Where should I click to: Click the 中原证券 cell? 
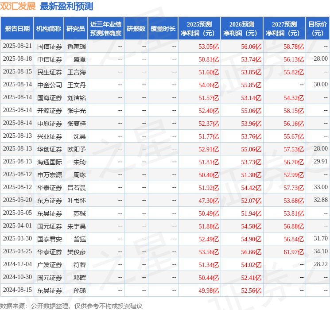click(50, 124)
